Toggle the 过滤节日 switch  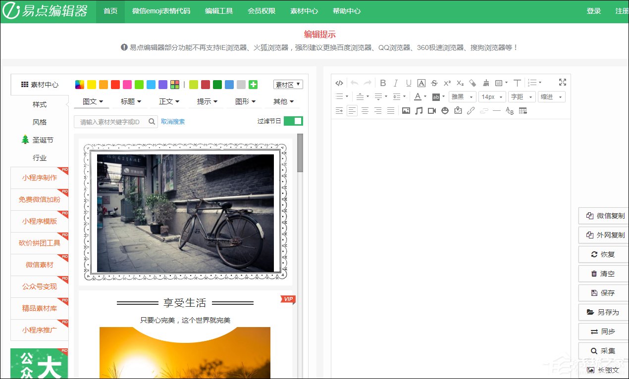point(293,121)
